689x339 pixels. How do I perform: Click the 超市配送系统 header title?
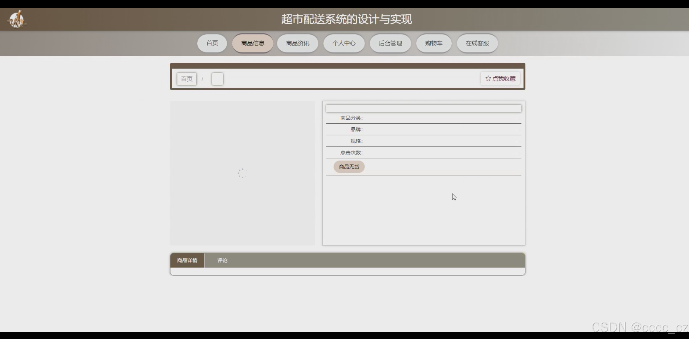click(x=346, y=19)
